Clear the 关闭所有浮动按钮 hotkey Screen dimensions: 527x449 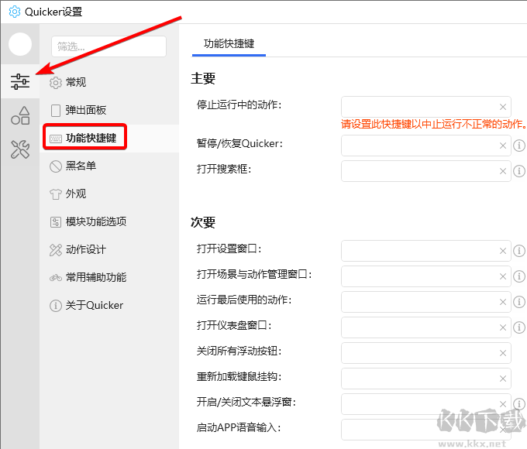503,353
